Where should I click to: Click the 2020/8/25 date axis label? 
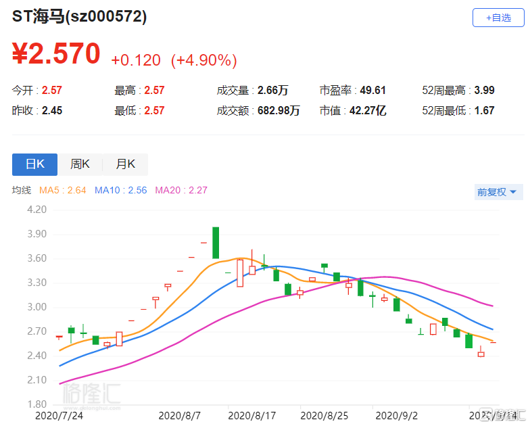[x=324, y=415]
